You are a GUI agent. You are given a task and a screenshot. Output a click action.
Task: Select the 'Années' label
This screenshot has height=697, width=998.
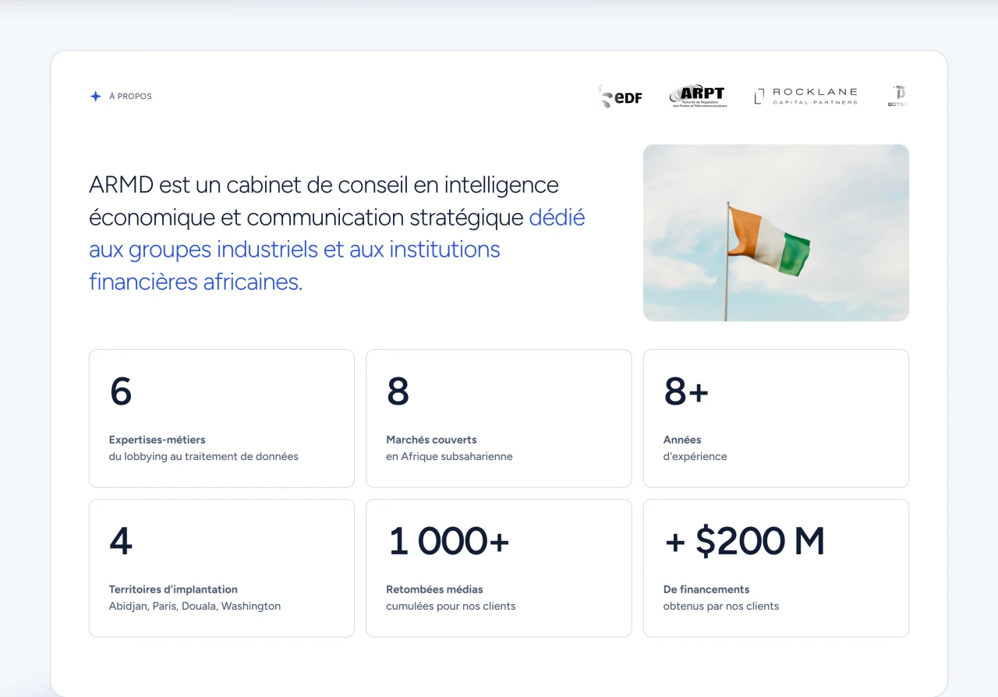pyautogui.click(x=682, y=440)
